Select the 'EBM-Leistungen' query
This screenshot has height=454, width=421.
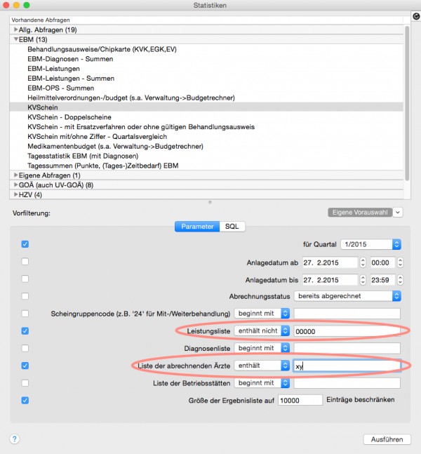(x=53, y=69)
